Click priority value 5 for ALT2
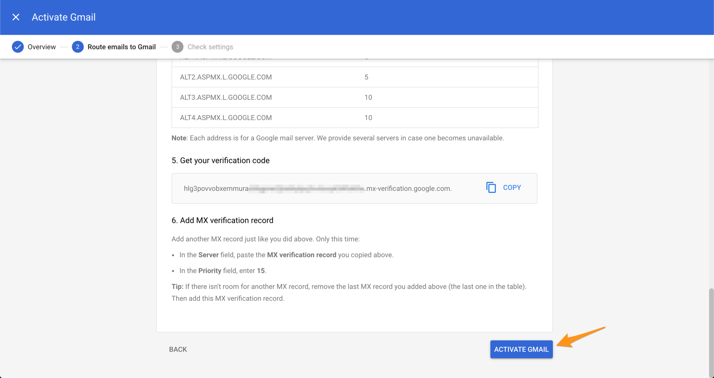714x378 pixels. click(x=366, y=77)
